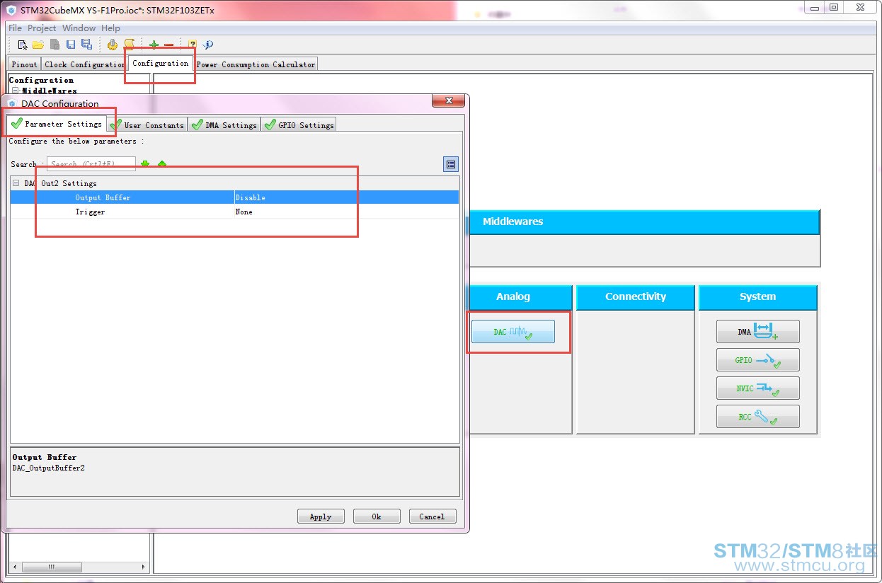Collapse the MiddleWares tree node
Screen dimensions: 882x583
[16, 91]
